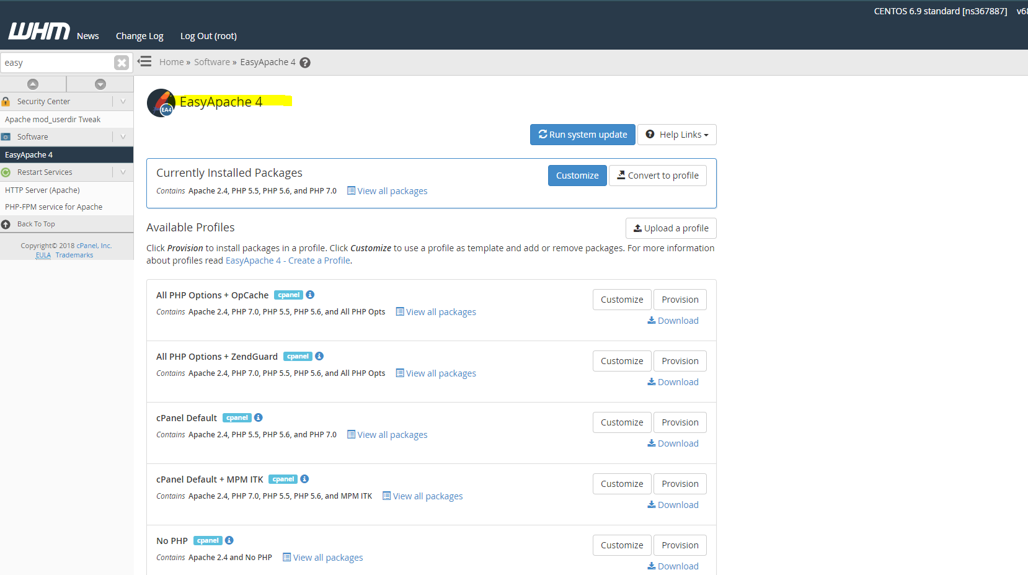Provision All PHP Options + ZendGuard profile
The width and height of the screenshot is (1028, 575).
click(x=680, y=361)
